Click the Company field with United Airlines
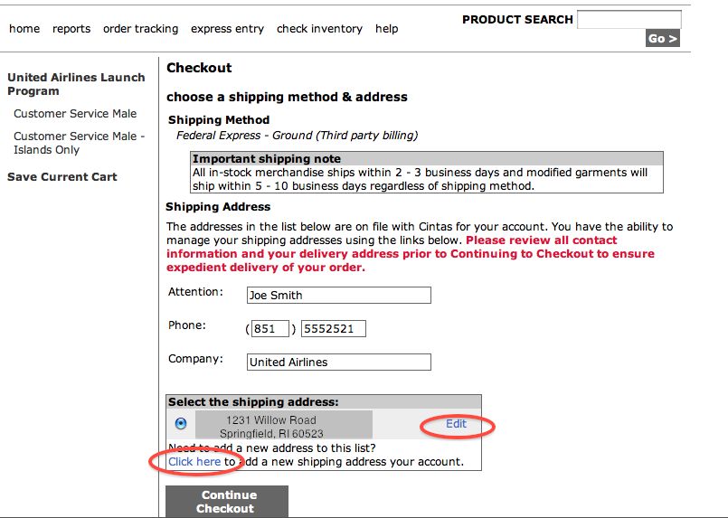 pos(339,362)
